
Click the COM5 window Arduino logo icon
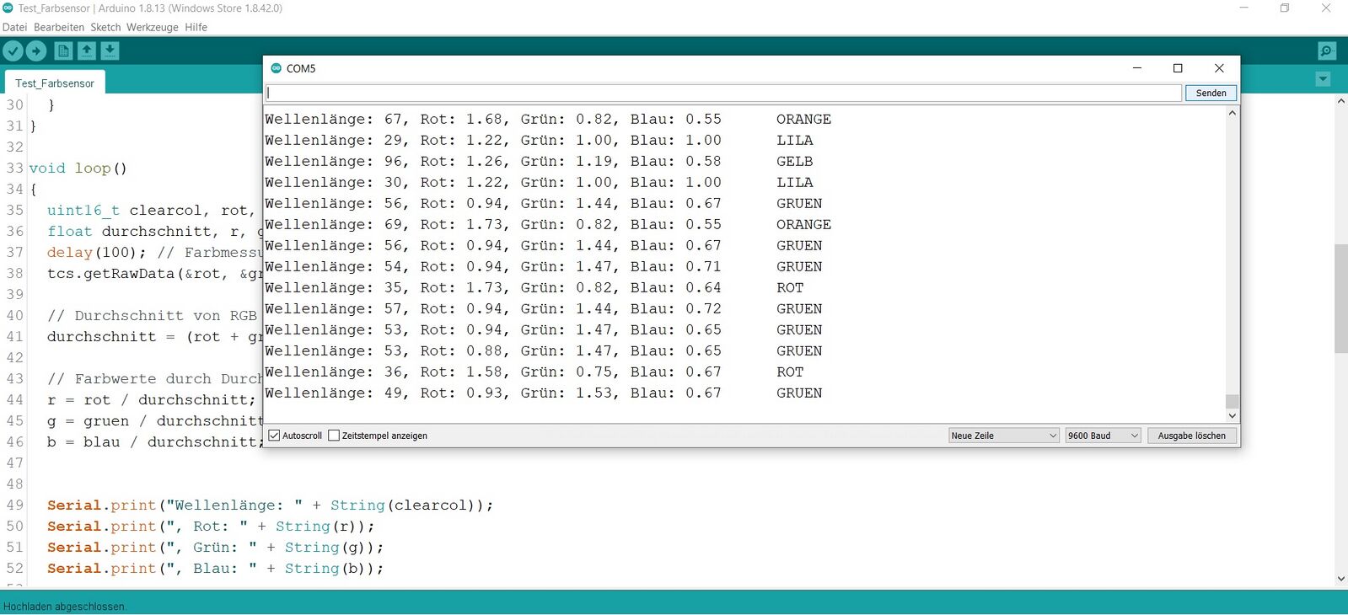point(276,68)
